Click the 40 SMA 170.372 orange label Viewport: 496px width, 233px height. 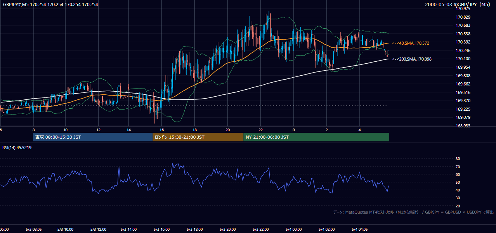(x=411, y=43)
